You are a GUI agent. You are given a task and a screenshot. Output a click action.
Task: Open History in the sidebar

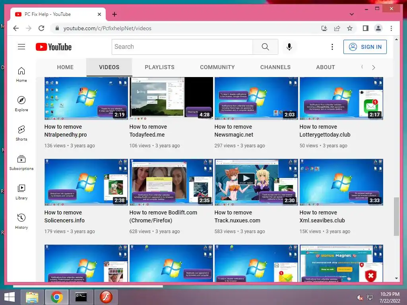click(x=21, y=221)
